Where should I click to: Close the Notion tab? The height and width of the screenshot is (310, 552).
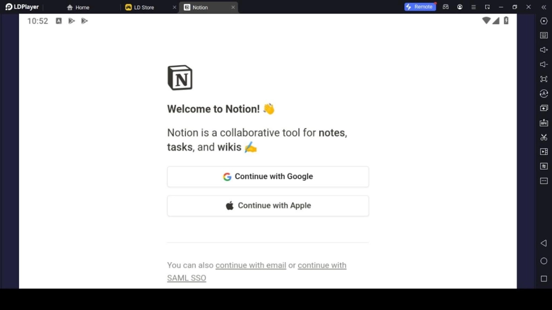tap(233, 7)
